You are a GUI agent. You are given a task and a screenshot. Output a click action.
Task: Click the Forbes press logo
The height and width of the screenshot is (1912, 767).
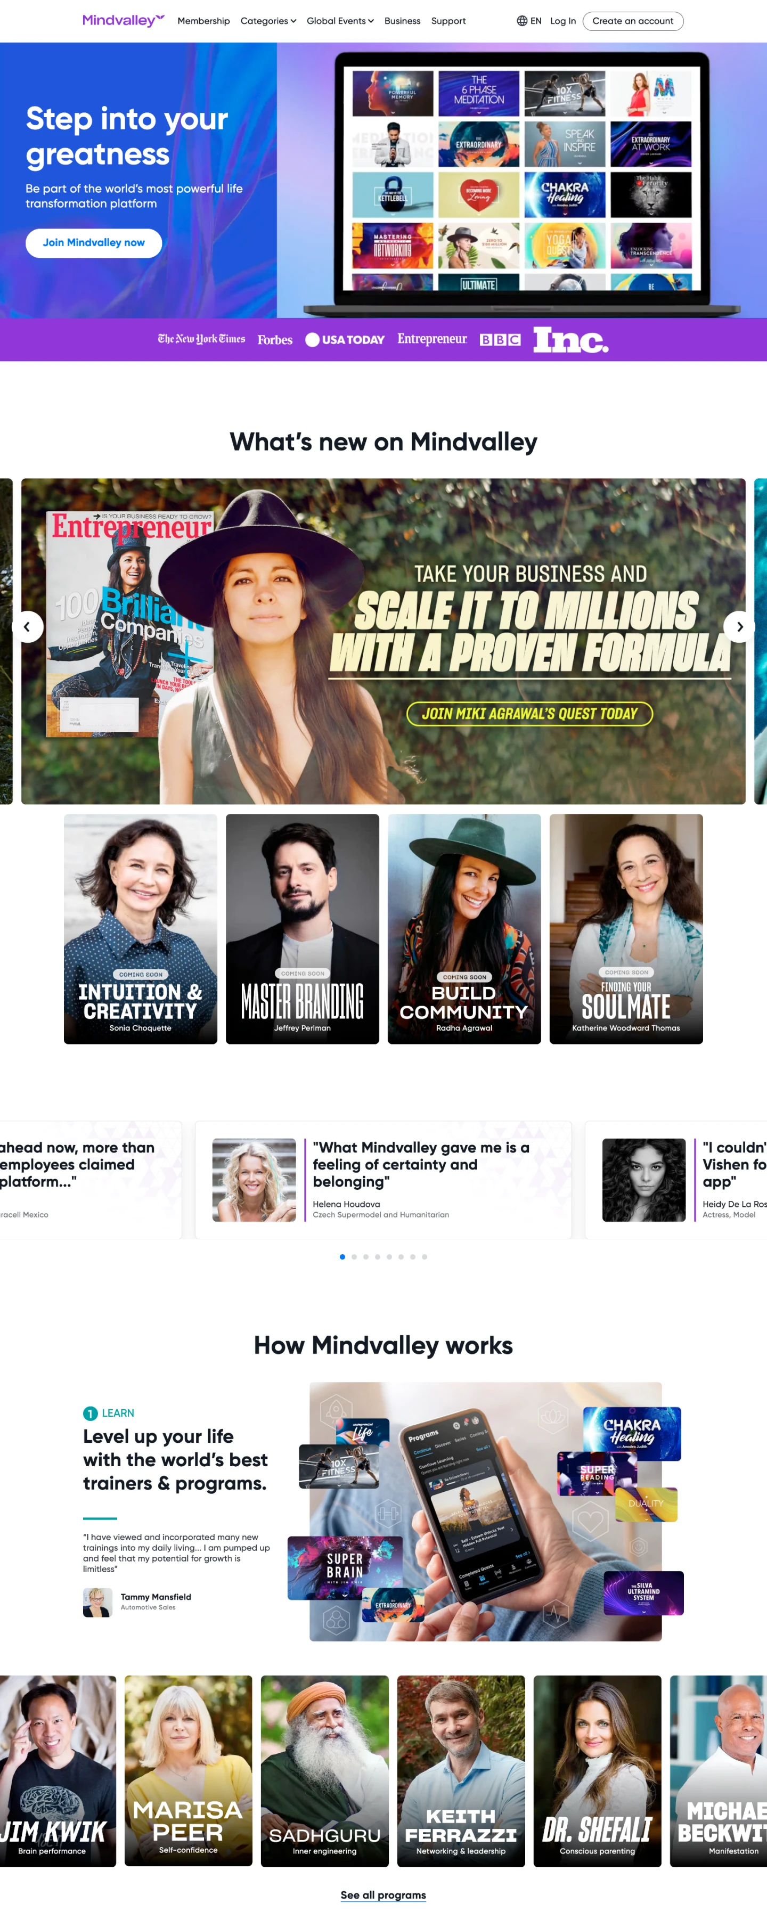tap(275, 340)
